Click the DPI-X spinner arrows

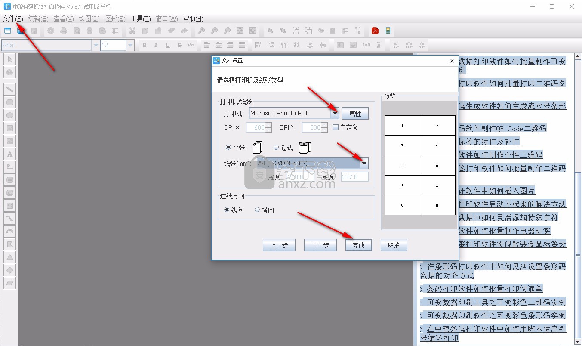click(x=269, y=127)
